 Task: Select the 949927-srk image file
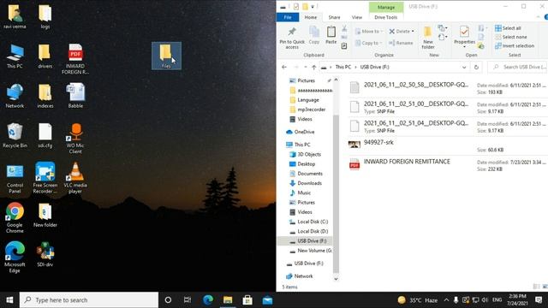coord(447,145)
